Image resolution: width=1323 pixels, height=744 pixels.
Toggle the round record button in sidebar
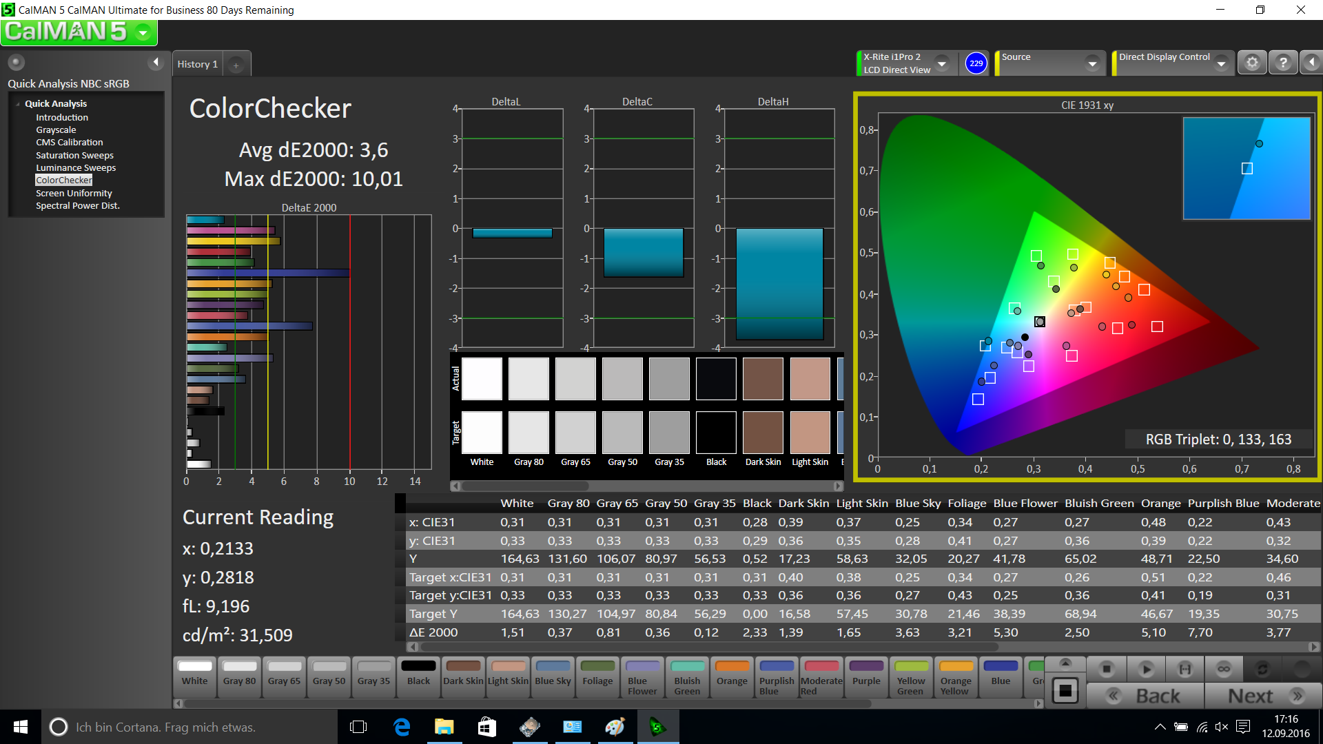16,62
